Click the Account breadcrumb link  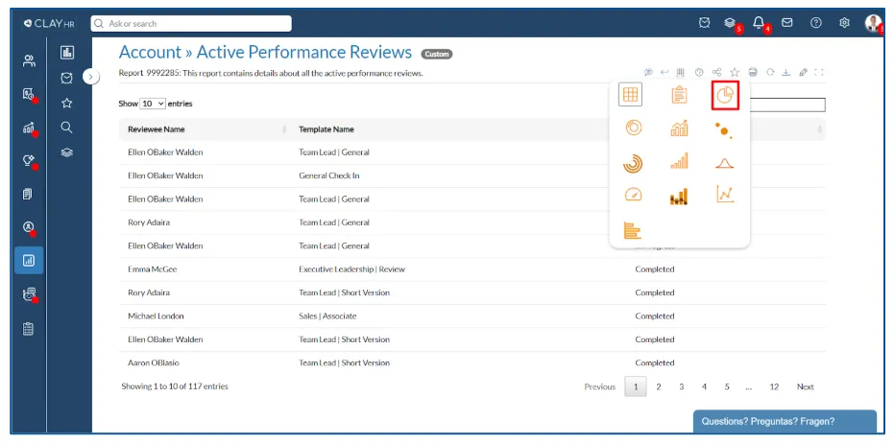(150, 53)
